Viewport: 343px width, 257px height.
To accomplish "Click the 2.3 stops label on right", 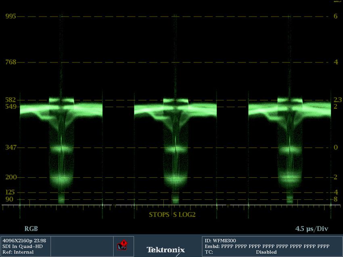I will pos(337,100).
